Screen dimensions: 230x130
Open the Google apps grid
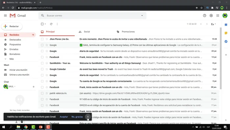(218, 15)
